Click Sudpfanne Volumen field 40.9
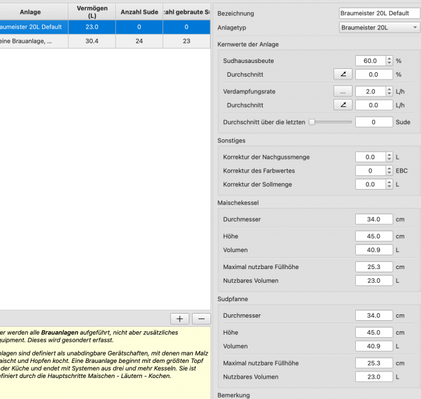The height and width of the screenshot is (399, 421). pyautogui.click(x=374, y=346)
